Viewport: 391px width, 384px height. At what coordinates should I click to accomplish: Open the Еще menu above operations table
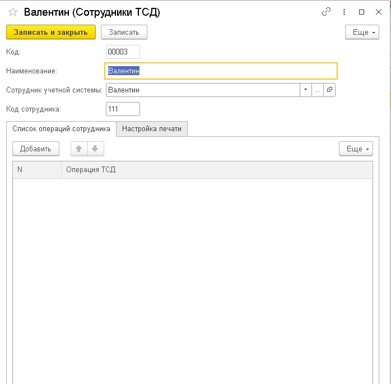356,149
